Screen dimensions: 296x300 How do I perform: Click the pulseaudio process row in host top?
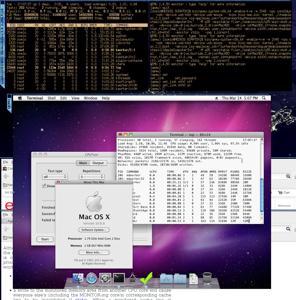click(77, 40)
